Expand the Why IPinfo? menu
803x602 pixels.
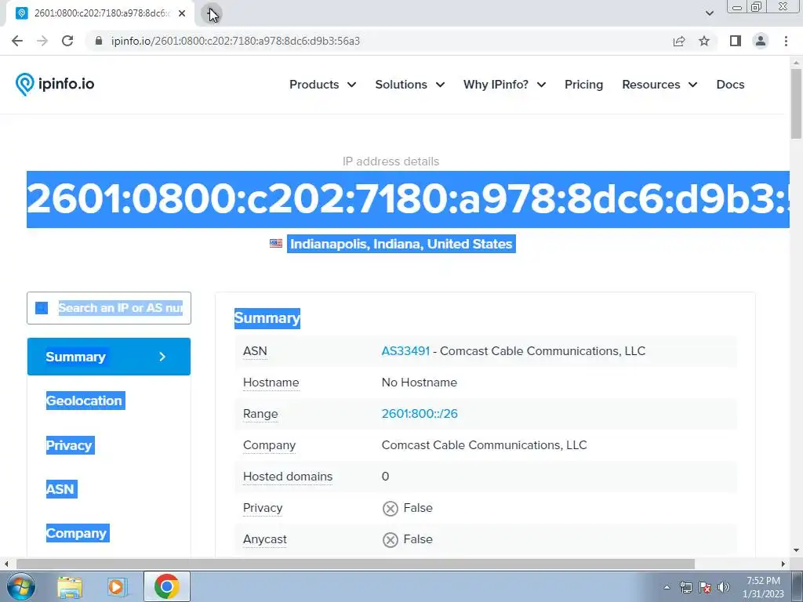(x=504, y=85)
